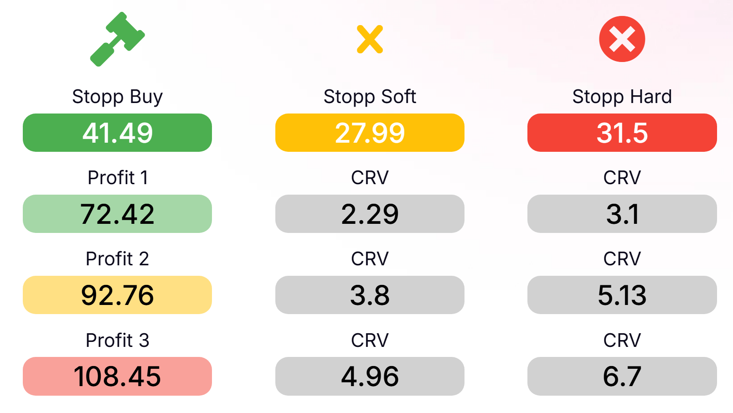Screen dimensions: 733x413
Task: Click the yellow X Stopp Soft icon
Action: click(x=370, y=39)
